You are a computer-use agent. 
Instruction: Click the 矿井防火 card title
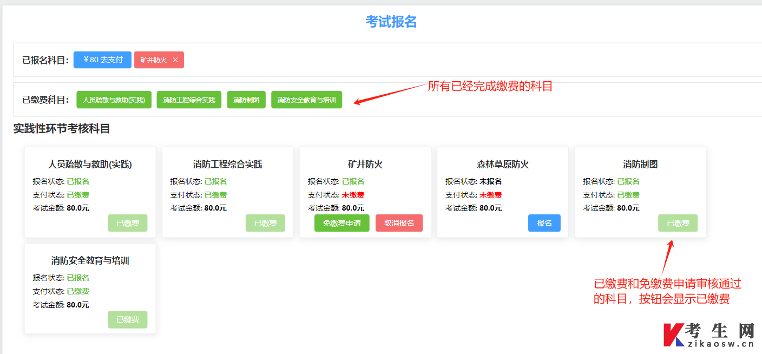365,164
